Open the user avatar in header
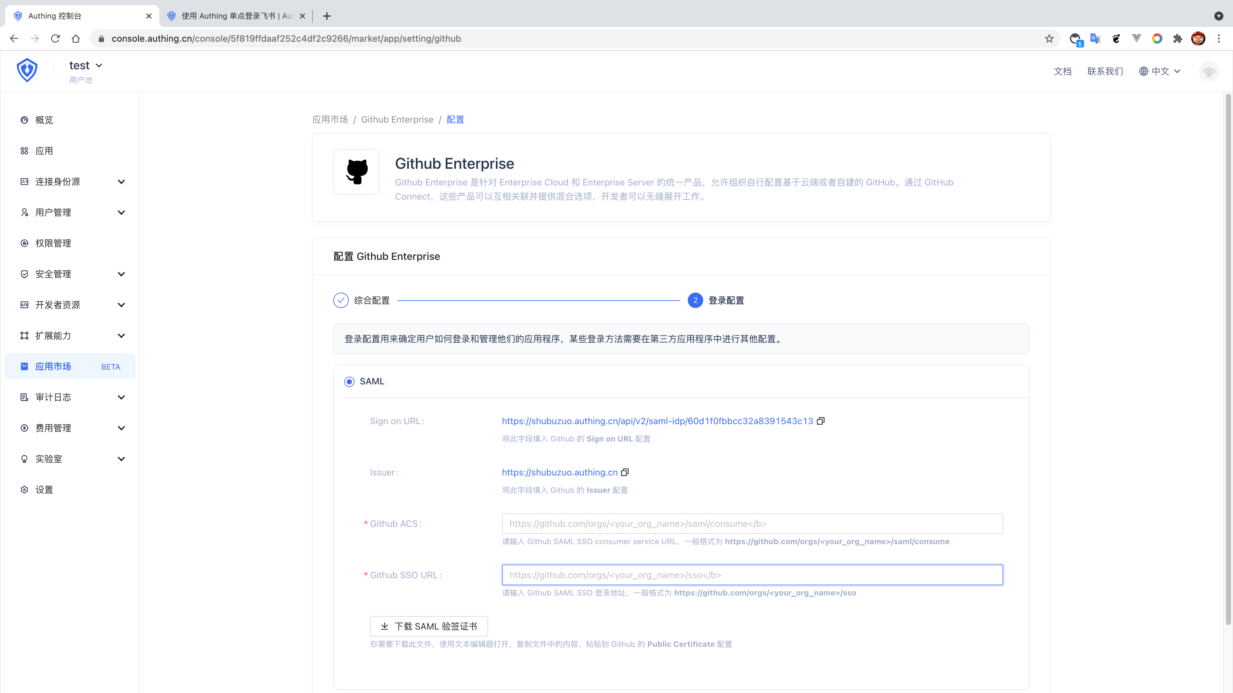 click(1209, 71)
